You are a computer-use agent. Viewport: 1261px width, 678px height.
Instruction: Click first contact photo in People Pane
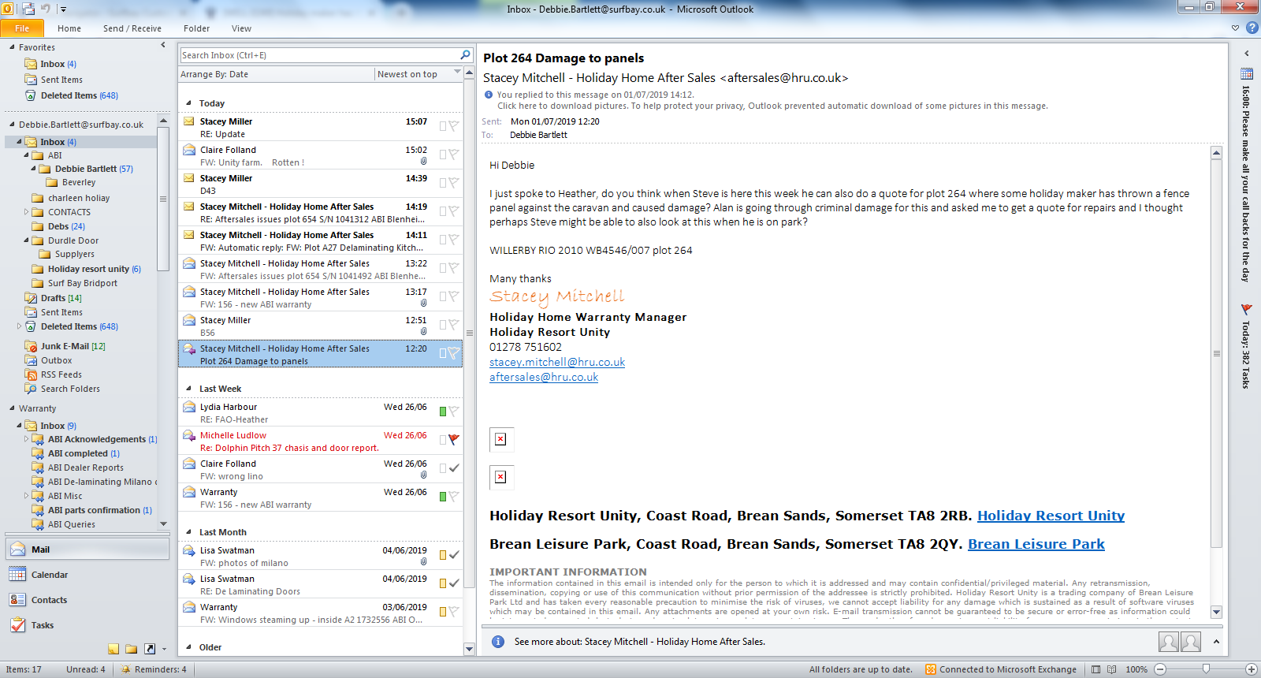[x=1169, y=642]
